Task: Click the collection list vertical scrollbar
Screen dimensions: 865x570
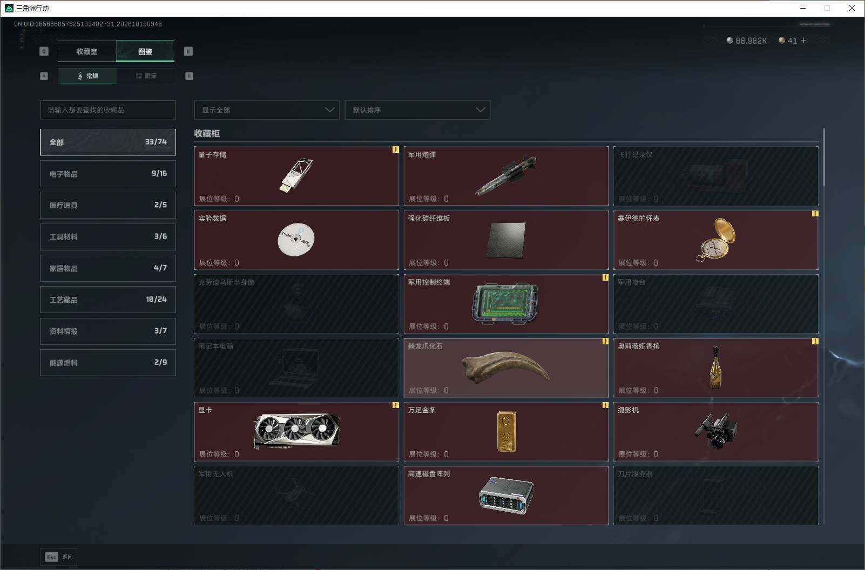Action: point(824,158)
